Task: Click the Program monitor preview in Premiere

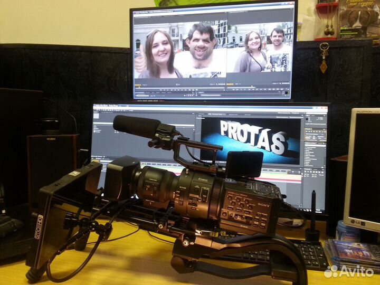Action: (x=260, y=47)
